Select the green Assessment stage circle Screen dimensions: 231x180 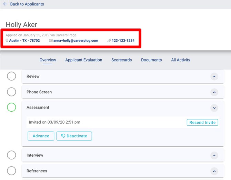(11, 107)
